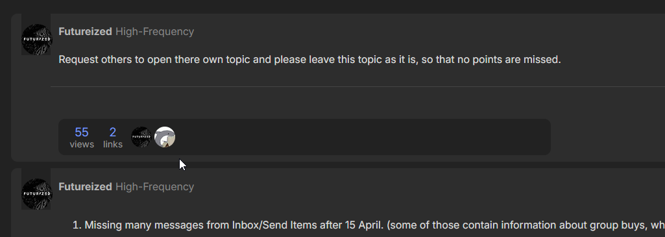Click Futureized's avatar on the second post
This screenshot has width=665, height=237.
coord(36,194)
